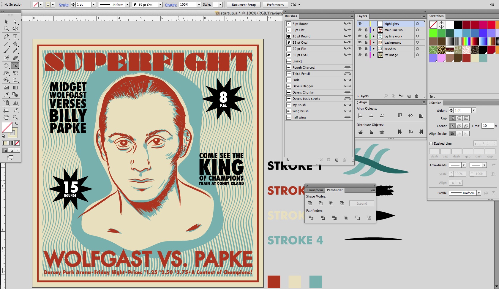Switch to the Transform tab
Screen dimensions: 499x289
click(315, 190)
